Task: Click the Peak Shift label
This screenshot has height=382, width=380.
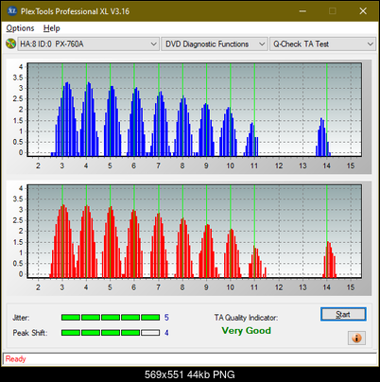Action: pyautogui.click(x=30, y=333)
